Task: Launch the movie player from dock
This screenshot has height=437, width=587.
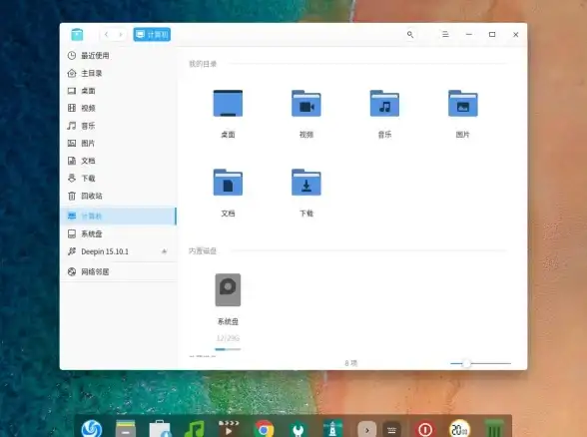Action: 229,428
